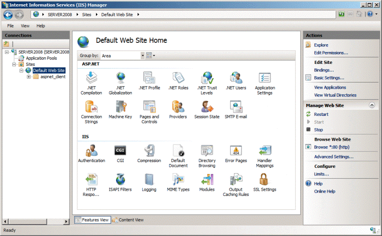
Task: Expand breadcrumb arrow after SERVER2008
Action: [77, 15]
